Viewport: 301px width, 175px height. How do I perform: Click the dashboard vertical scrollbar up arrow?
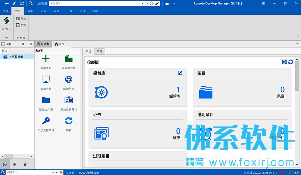(297, 60)
